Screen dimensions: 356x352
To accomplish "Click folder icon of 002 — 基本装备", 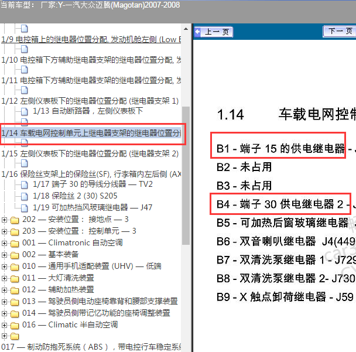I will pyautogui.click(x=15, y=255).
